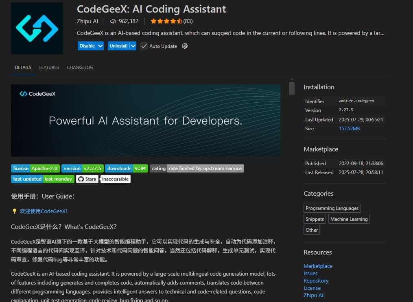Click the 使用手册: User Guide heading

click(43, 196)
